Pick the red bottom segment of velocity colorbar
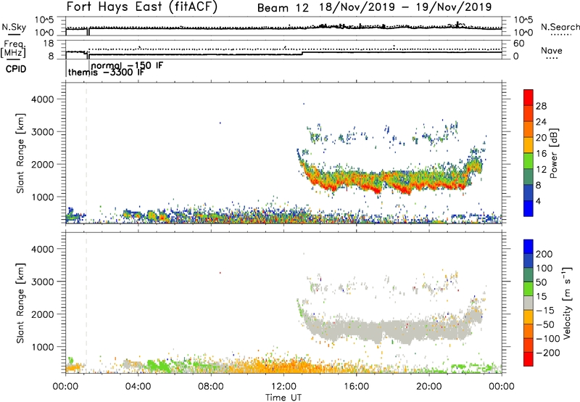Viewport: 580px width, 402px height. [529, 359]
